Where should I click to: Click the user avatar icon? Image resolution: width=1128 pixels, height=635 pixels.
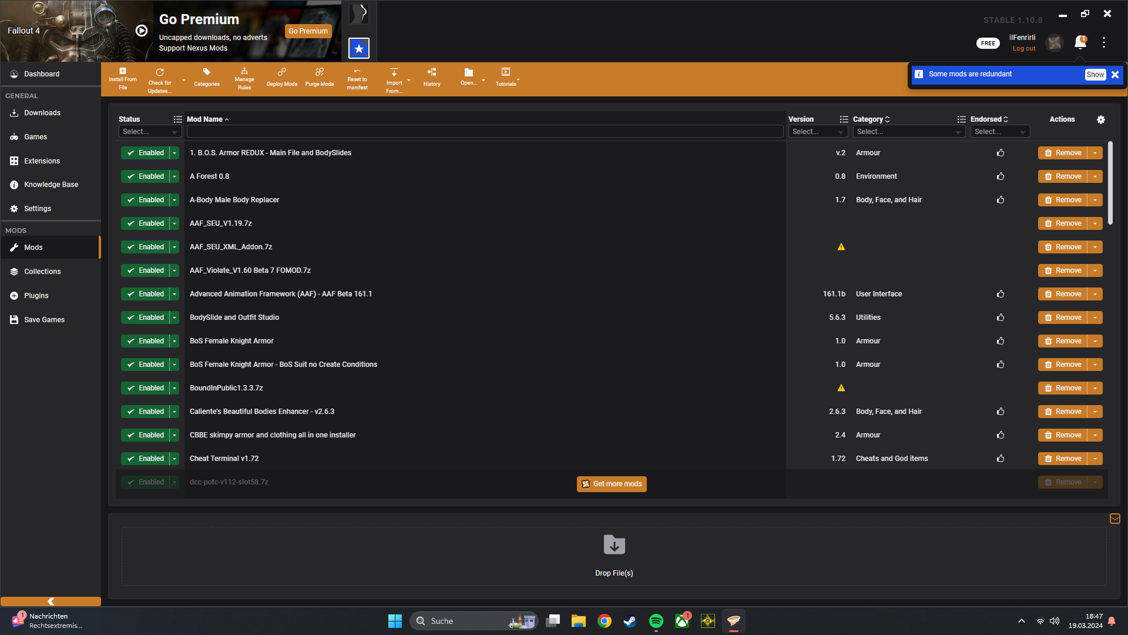pos(1055,42)
